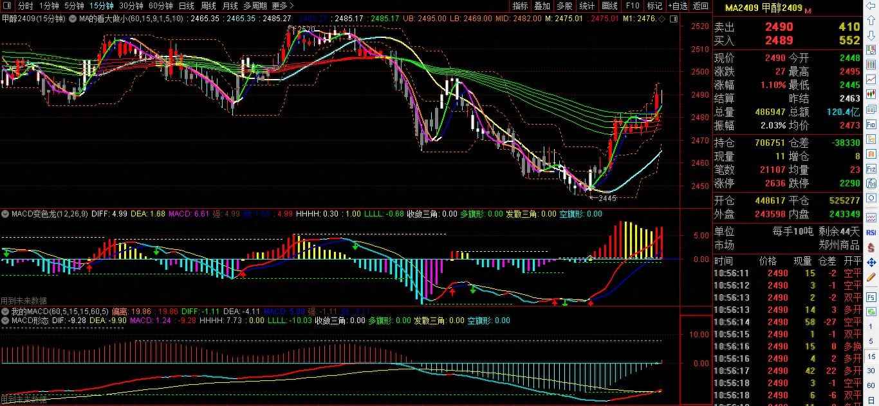Click the +自选 add to watchlist button
Image resolution: width=879 pixels, height=406 pixels.
pyautogui.click(x=678, y=6)
